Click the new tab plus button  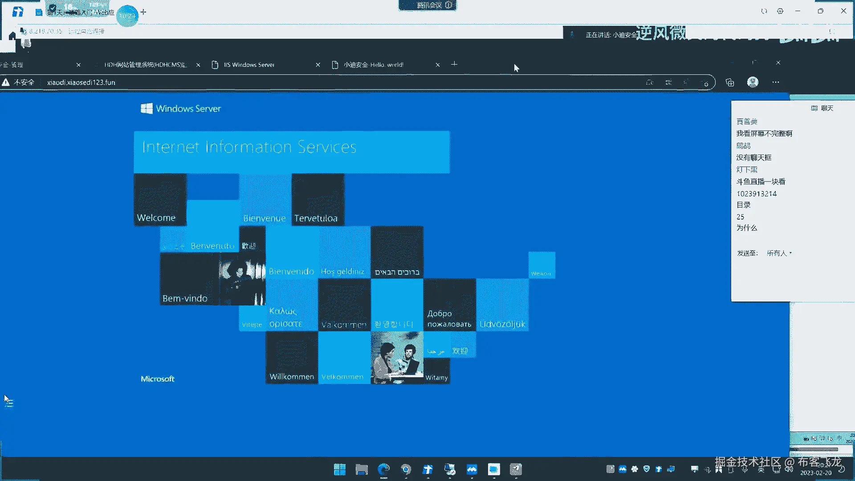pyautogui.click(x=454, y=64)
